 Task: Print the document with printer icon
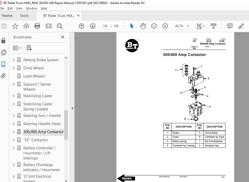(x=37, y=26)
